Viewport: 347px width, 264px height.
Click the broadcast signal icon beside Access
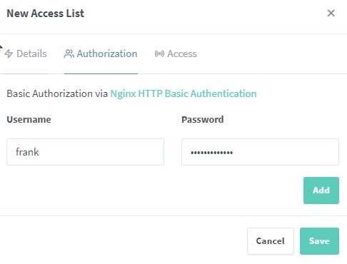159,54
